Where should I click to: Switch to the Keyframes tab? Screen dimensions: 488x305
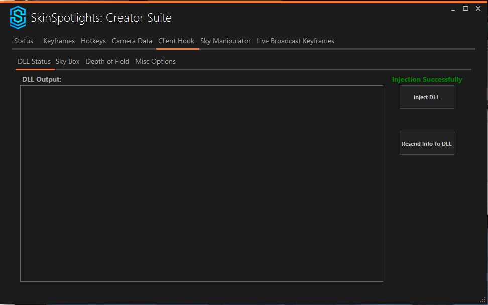pyautogui.click(x=59, y=41)
